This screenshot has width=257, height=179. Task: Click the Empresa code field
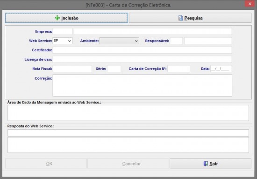click(x=63, y=31)
